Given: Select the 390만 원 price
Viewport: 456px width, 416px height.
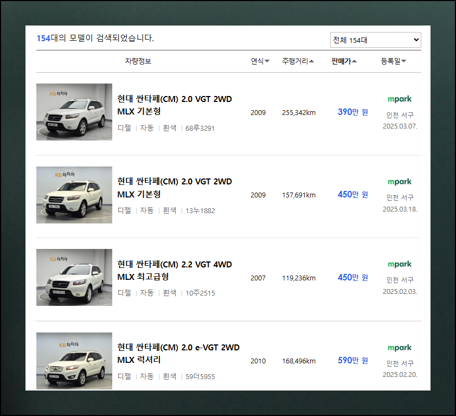Looking at the screenshot, I should tap(353, 112).
